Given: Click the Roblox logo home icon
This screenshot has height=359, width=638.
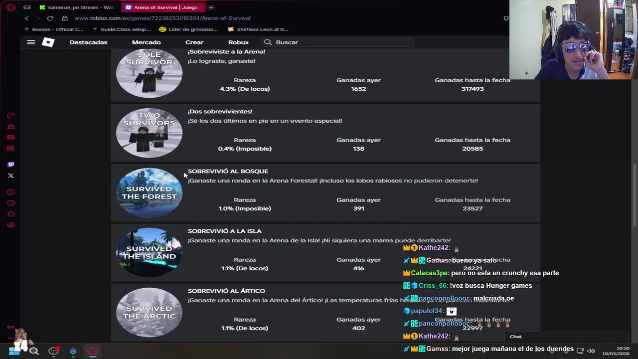Looking at the screenshot, I should [48, 42].
